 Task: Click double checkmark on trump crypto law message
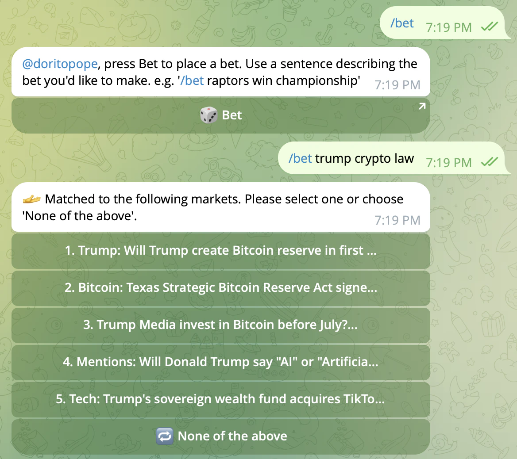490,162
